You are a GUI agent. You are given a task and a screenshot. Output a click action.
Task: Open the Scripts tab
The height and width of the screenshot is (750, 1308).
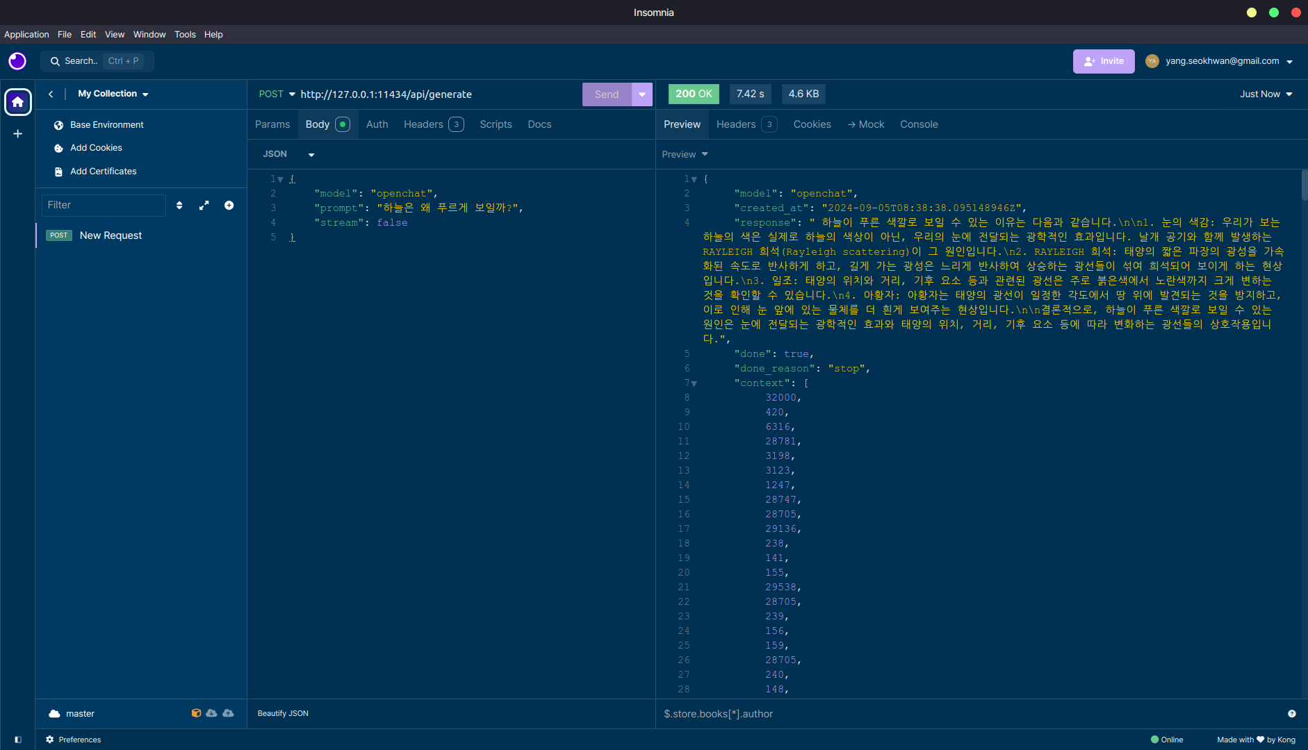pos(496,124)
